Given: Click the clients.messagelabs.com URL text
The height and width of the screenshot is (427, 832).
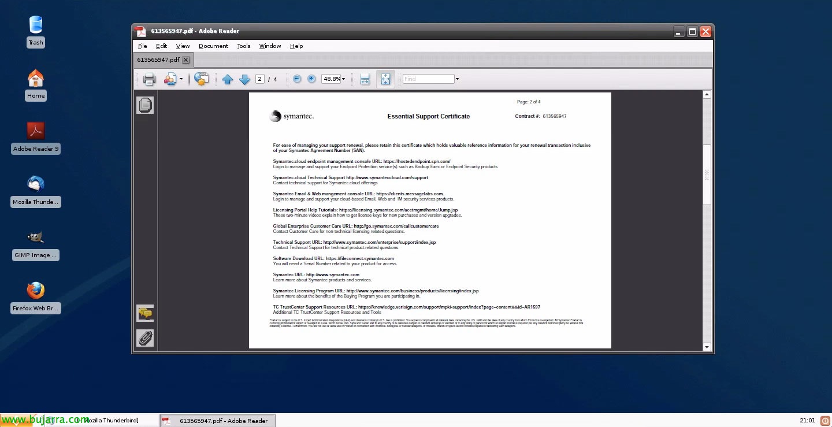Looking at the screenshot, I should click(410, 194).
